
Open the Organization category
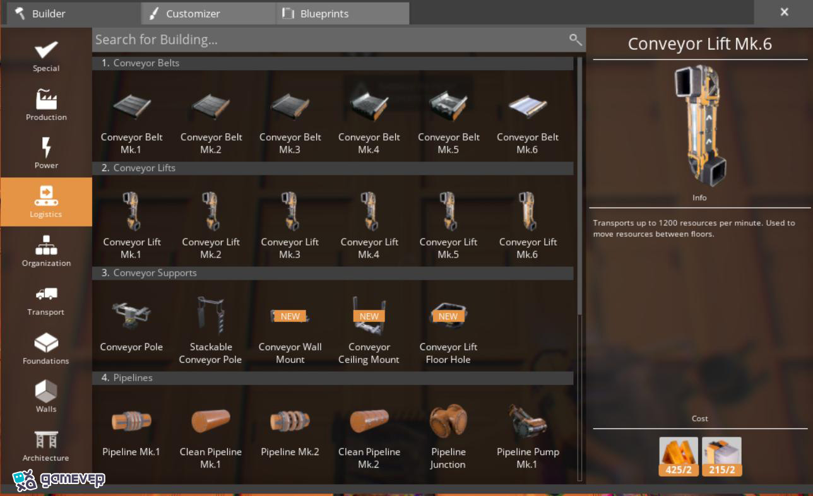[46, 251]
